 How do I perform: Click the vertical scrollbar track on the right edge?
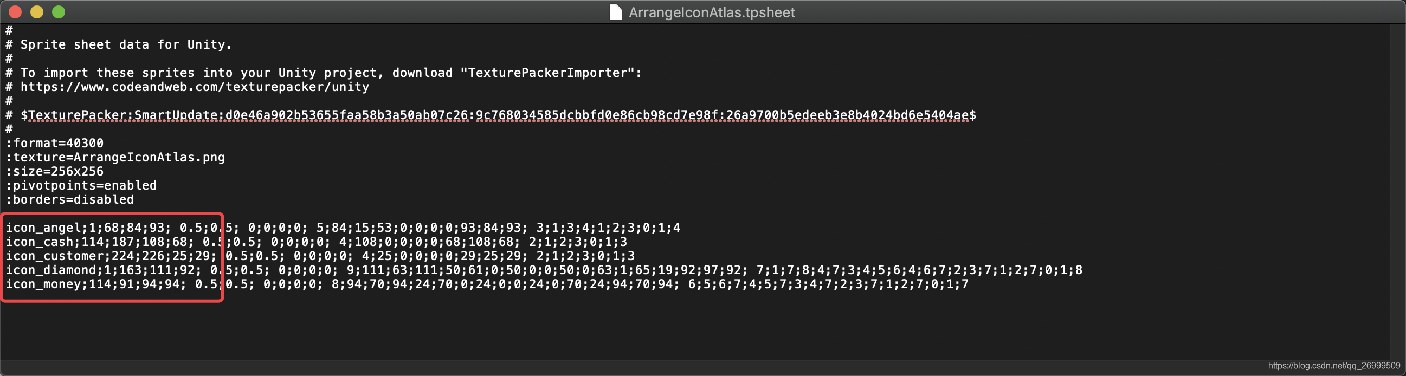point(1397,191)
